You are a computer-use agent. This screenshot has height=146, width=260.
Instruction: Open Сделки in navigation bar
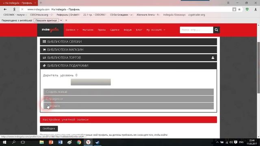coord(115,30)
